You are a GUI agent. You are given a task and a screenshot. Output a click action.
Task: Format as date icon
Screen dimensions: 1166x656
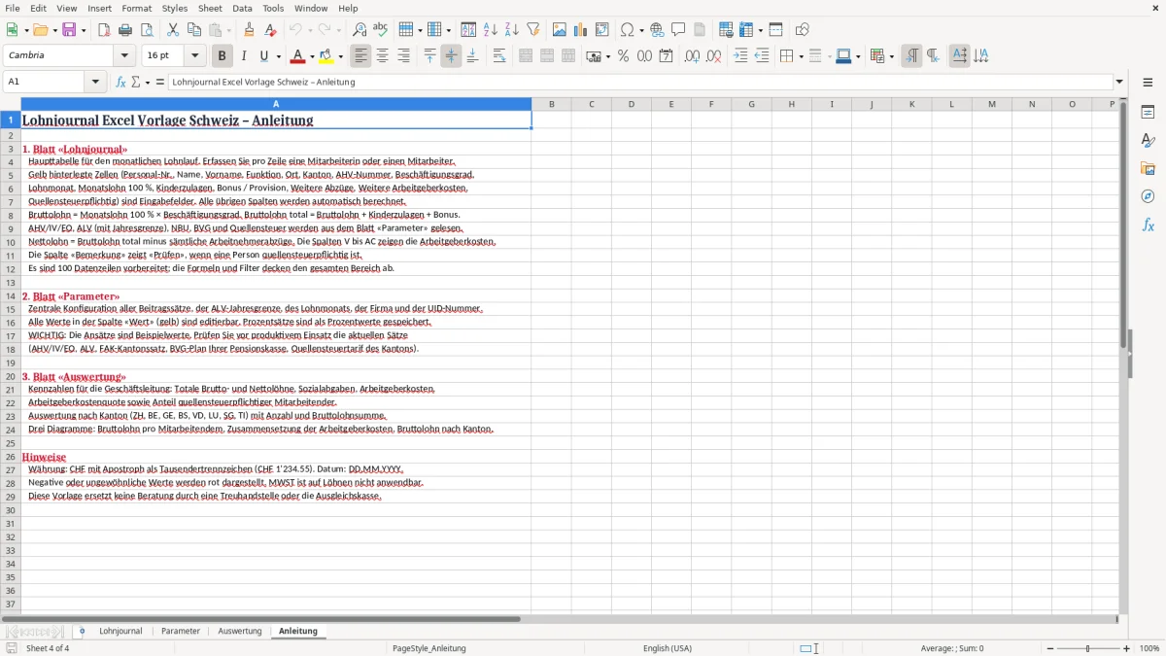point(666,56)
